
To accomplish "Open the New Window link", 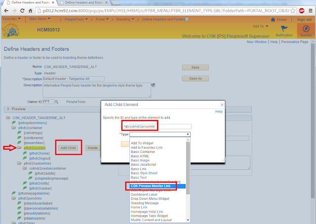I will click(257, 42).
